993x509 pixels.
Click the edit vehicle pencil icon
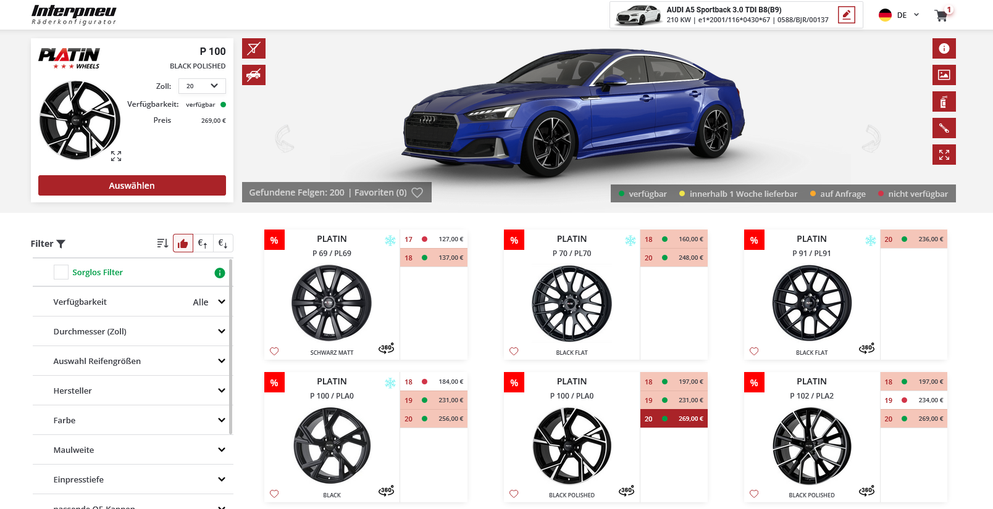(847, 15)
